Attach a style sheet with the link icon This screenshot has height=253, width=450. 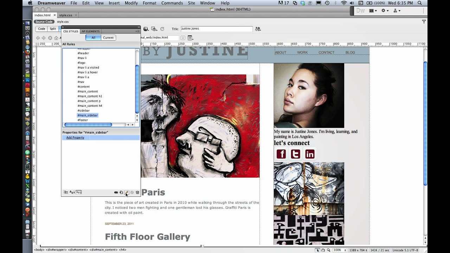point(116,192)
